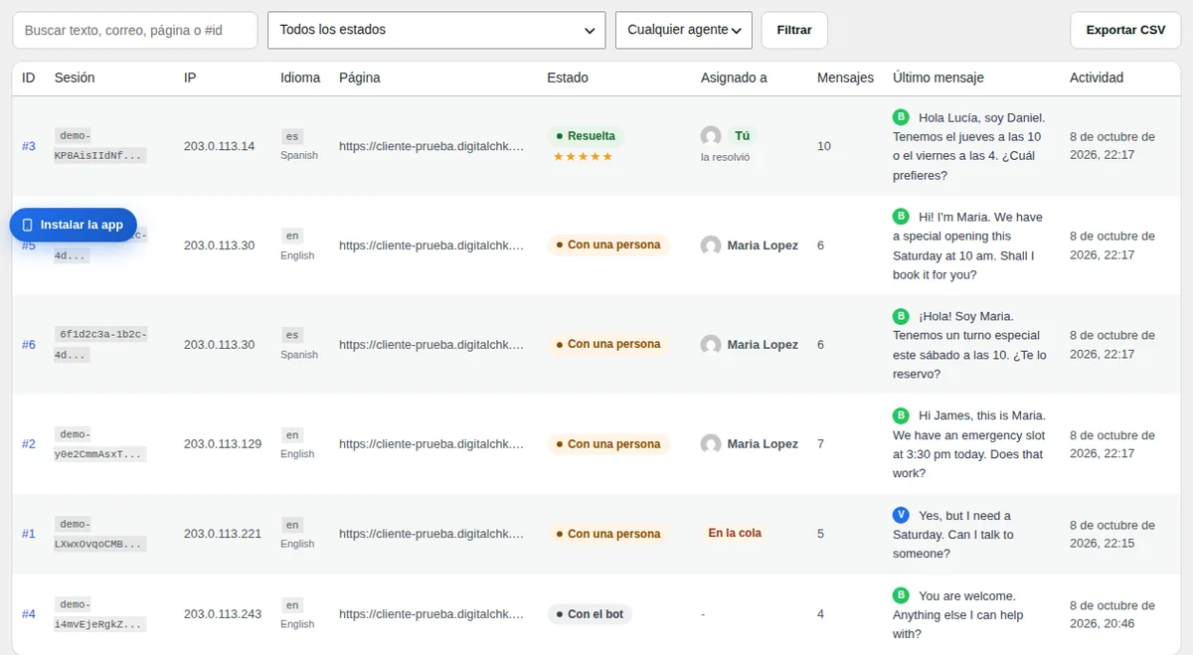The image size is (1193, 655).
Task: Click the 'Con el bot' status badge
Action: pos(590,614)
